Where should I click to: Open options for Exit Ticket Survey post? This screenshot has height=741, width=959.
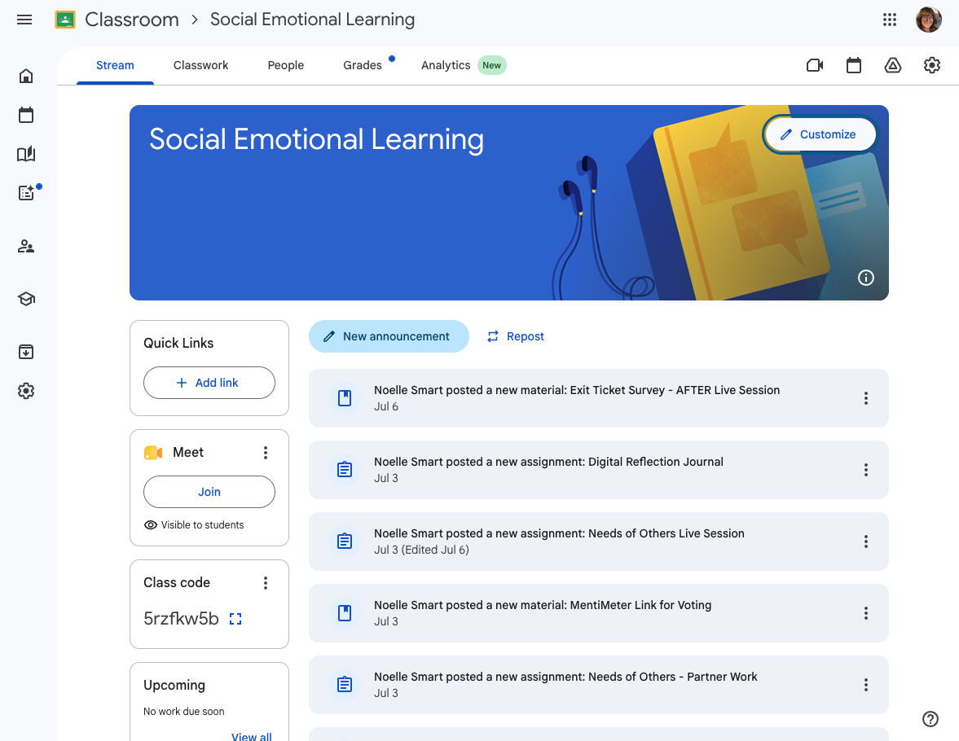(x=866, y=398)
